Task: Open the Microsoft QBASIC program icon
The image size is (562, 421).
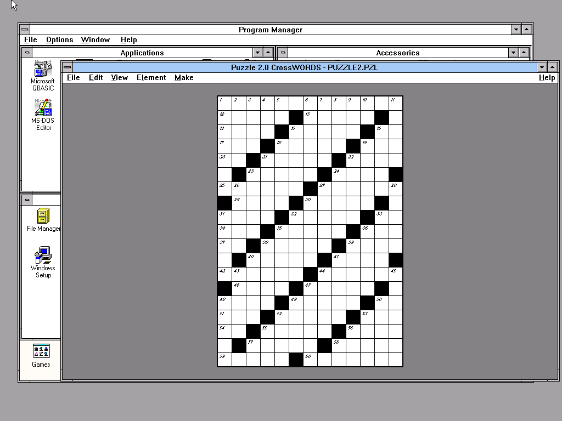Action: (42, 72)
